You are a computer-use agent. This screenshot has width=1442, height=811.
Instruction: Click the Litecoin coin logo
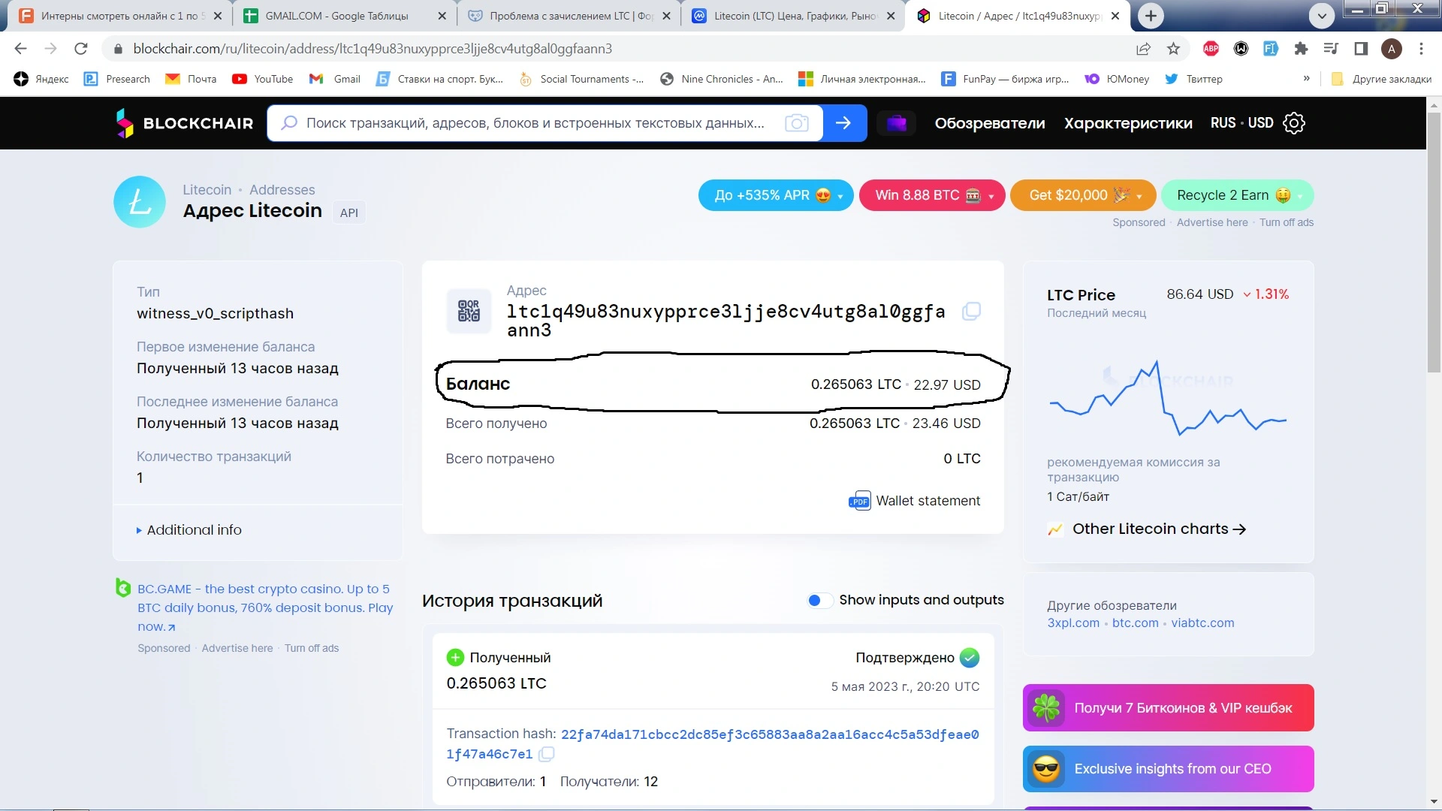click(x=140, y=202)
